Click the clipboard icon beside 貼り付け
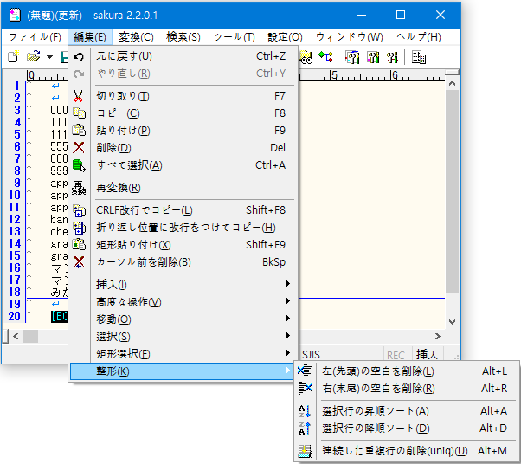The height and width of the screenshot is (464, 521). pos(79,130)
